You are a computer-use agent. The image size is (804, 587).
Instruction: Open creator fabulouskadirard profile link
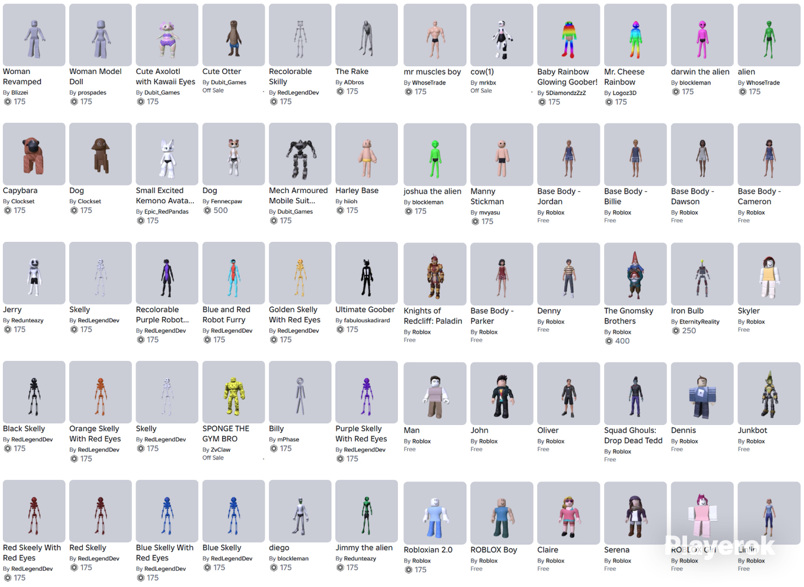[x=367, y=321]
